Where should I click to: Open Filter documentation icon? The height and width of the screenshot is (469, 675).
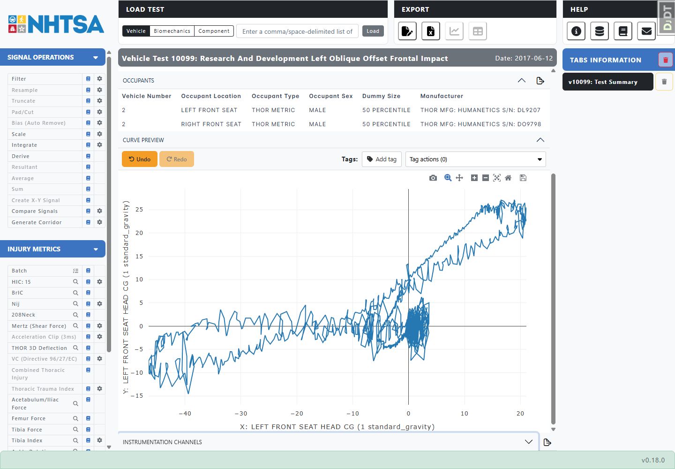tap(88, 79)
